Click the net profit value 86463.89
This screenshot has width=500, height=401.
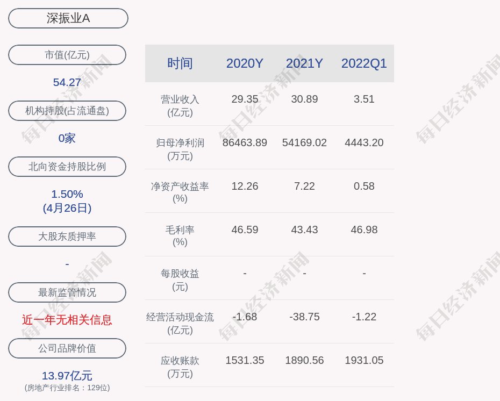[245, 142]
